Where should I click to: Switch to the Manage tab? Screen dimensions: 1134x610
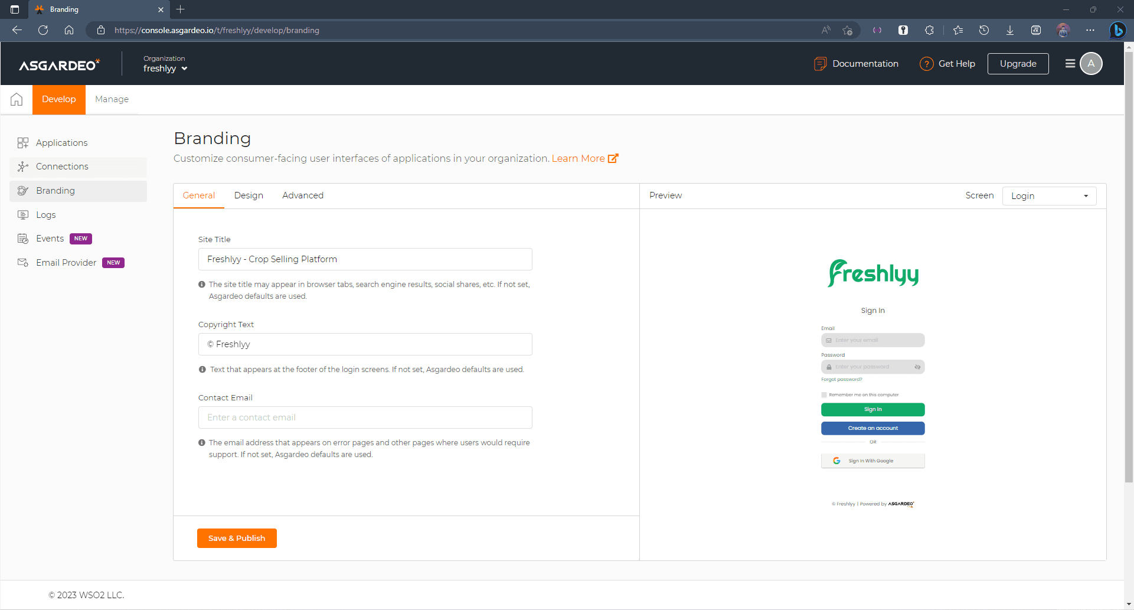(x=112, y=99)
